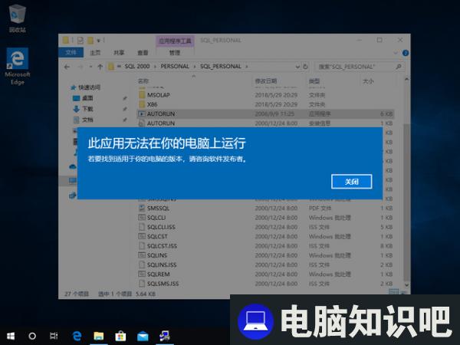The width and height of the screenshot is (460, 345).
Task: Select the SQLCST.ISS file
Action: pyautogui.click(x=265, y=245)
